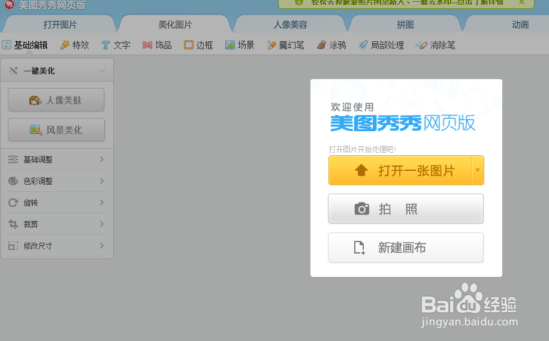549x341 pixels.
Task: Click the info icon in notification banner
Action: click(298, 2)
